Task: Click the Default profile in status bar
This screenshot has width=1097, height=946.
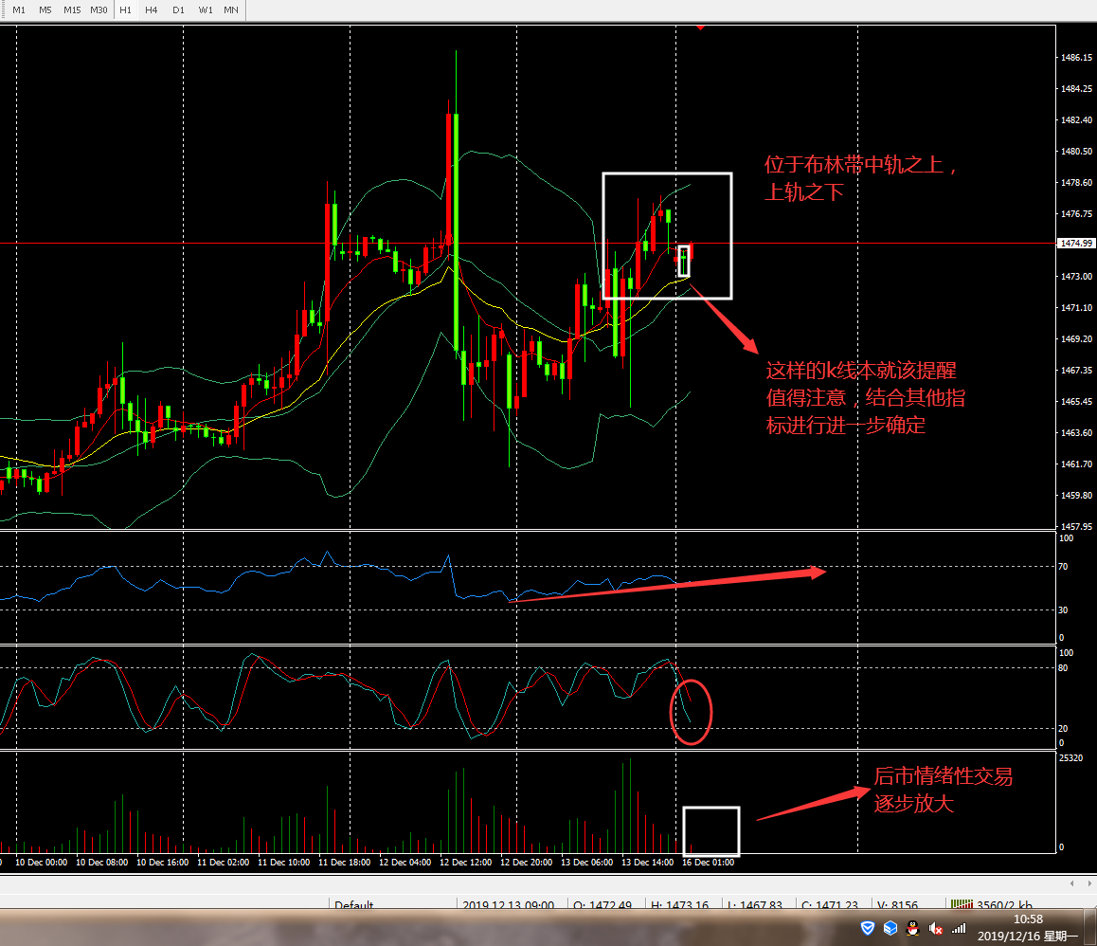Action: [353, 905]
